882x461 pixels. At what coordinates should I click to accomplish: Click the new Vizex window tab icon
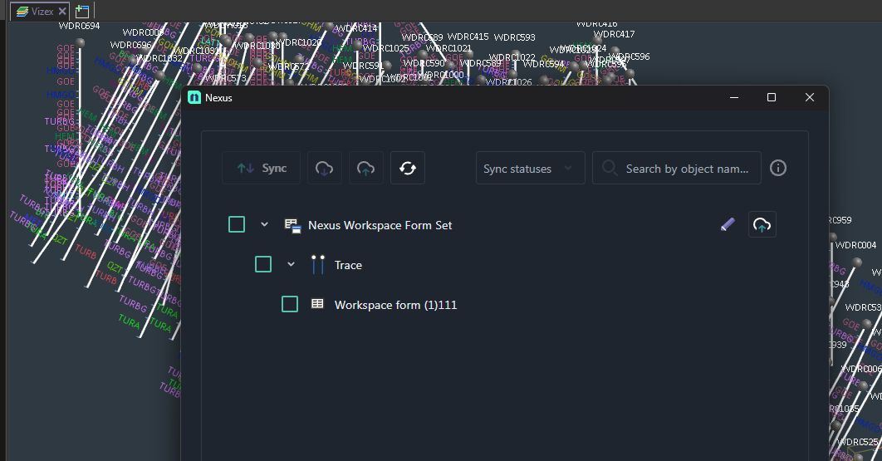81,12
